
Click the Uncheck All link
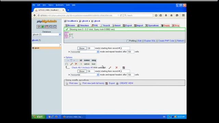87,68
